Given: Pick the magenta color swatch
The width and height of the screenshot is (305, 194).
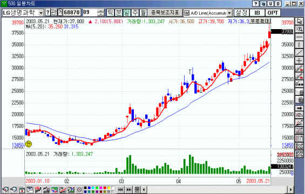Looking at the screenshot, I should pos(101,188).
